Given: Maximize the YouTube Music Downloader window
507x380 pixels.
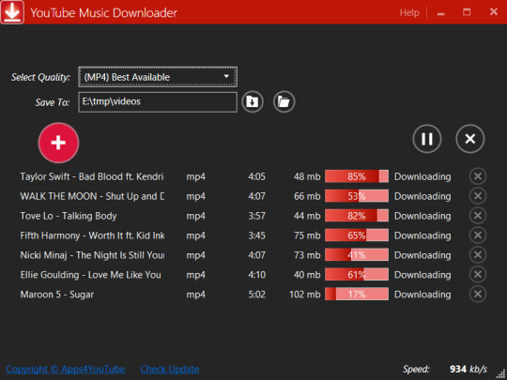Looking at the screenshot, I should 467,12.
